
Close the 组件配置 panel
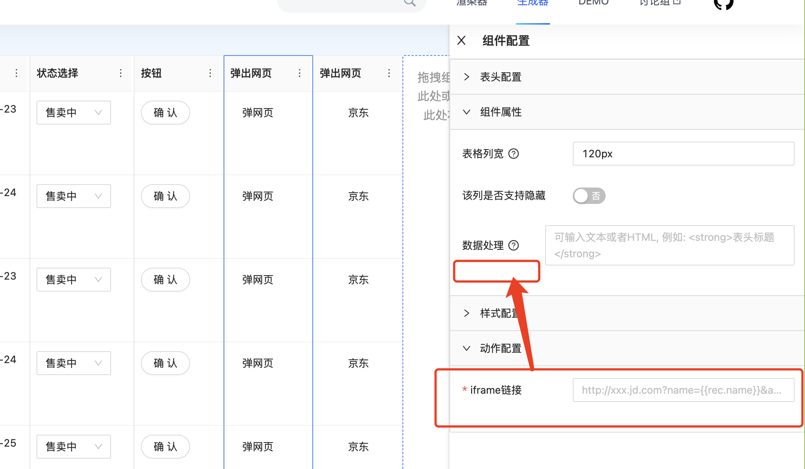tap(461, 40)
